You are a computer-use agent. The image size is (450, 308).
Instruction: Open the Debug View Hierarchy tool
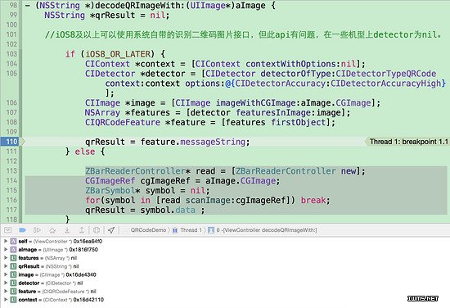pyautogui.click(x=97, y=230)
